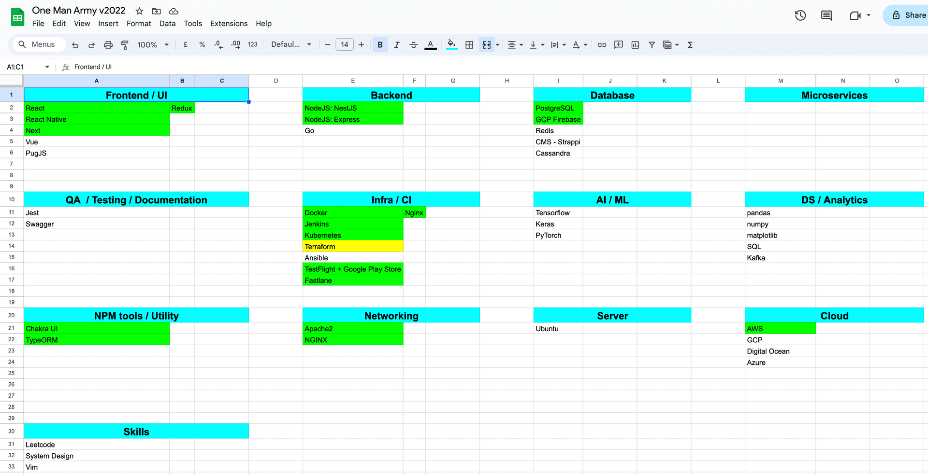Select column D header

tap(276, 81)
